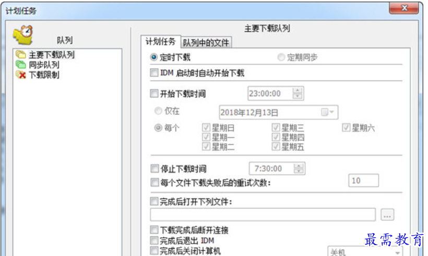
Task: Toggle the 星期一 checkbox
Action: tap(206, 137)
